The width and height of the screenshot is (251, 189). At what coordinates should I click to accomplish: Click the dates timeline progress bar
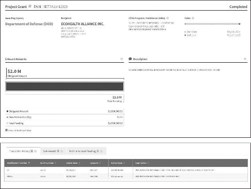click(212, 24)
